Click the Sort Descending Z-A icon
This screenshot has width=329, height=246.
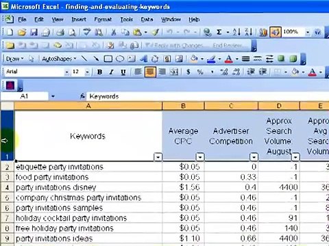pos(249,32)
